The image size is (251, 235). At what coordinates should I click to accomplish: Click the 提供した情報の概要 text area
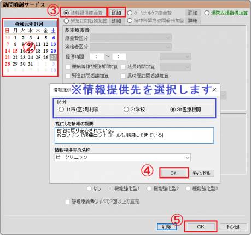coord(134,135)
